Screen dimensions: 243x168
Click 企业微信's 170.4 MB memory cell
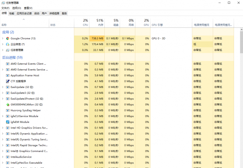[x=97, y=44]
